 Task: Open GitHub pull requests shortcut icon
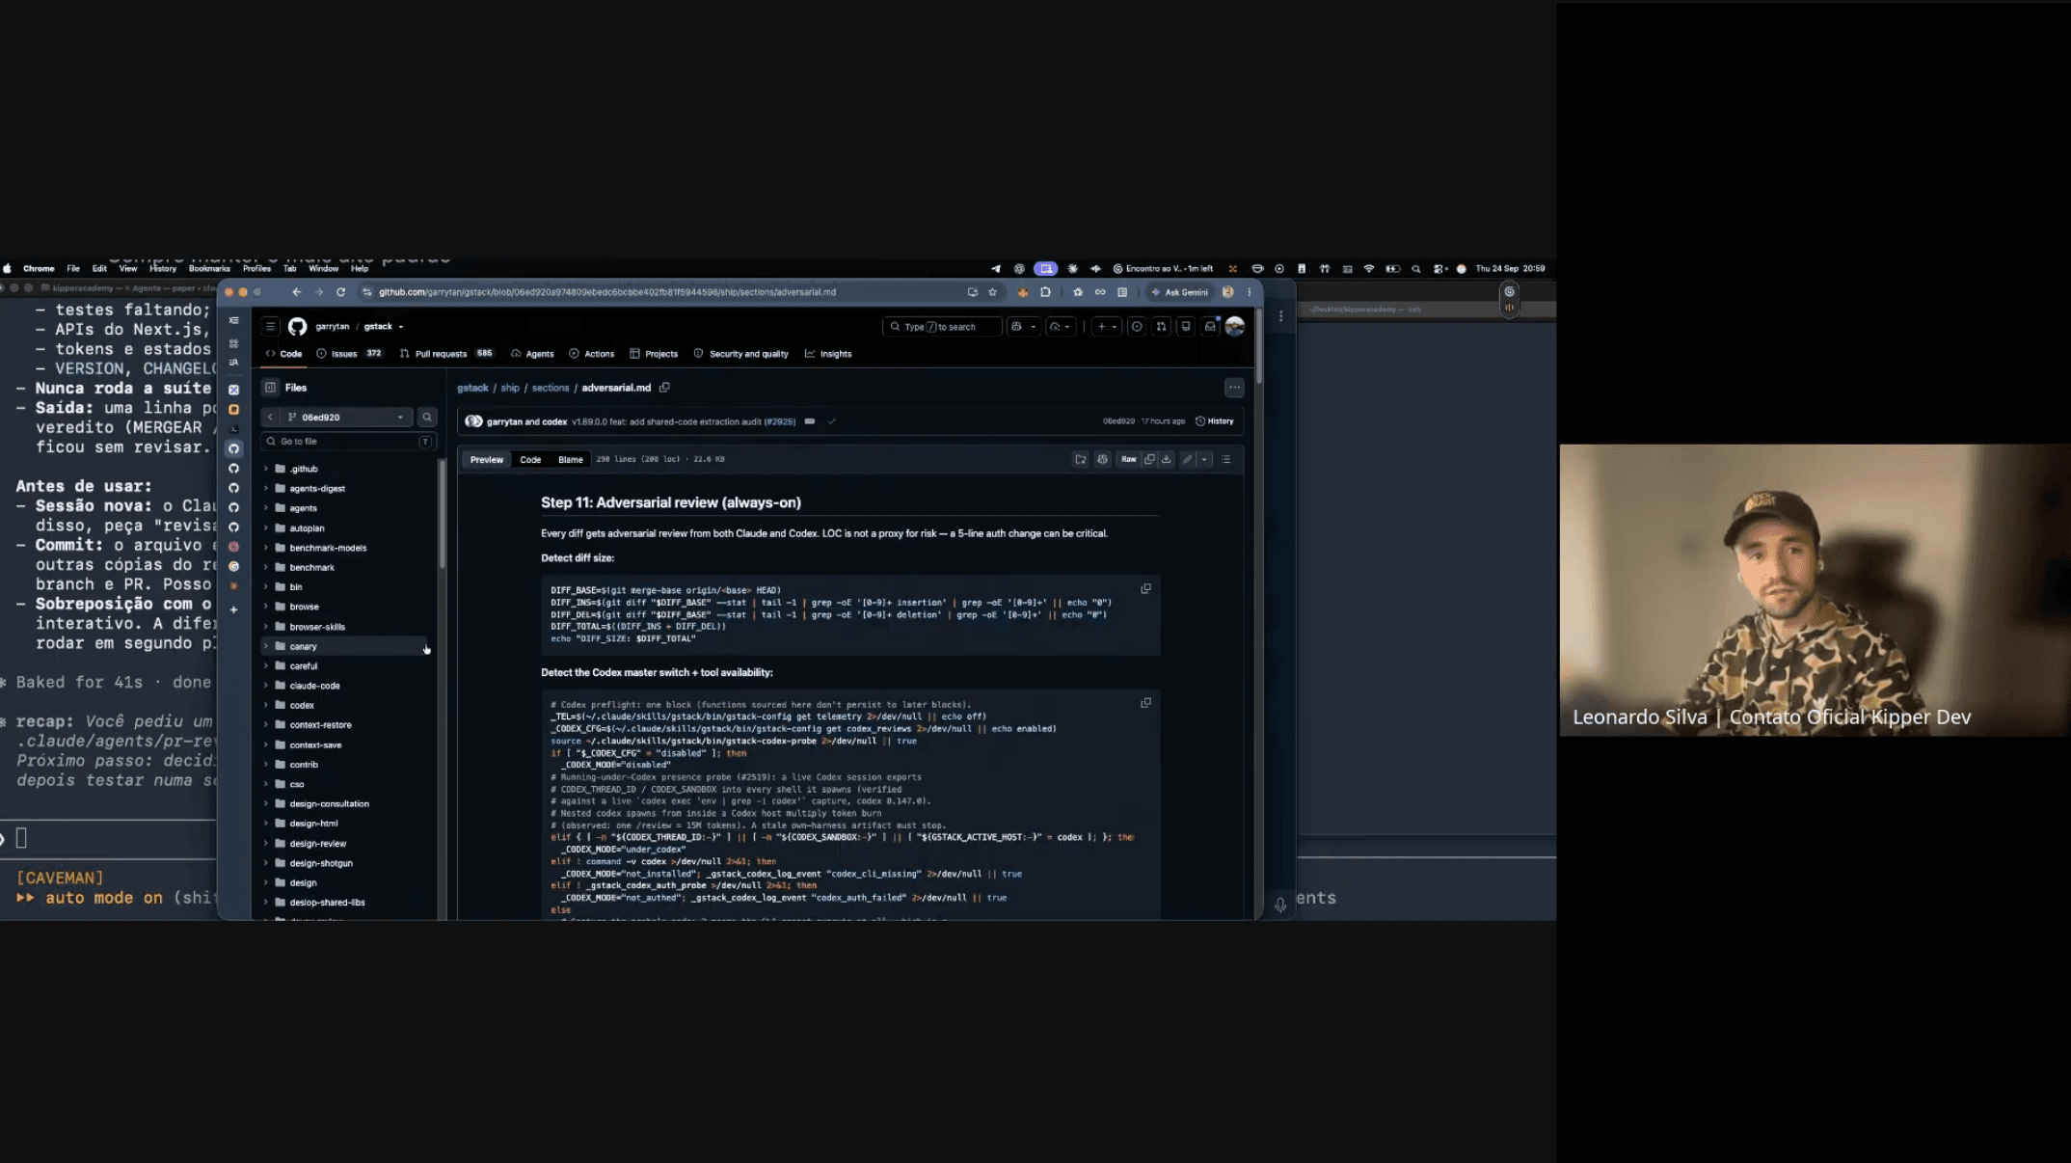pos(1161,327)
